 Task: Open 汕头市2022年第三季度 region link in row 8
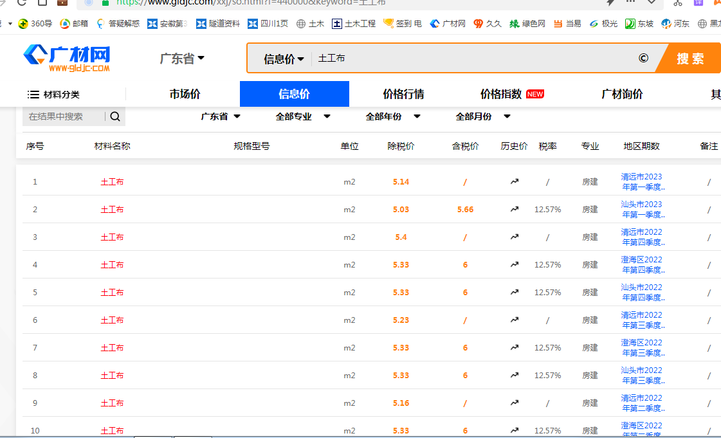tap(643, 375)
